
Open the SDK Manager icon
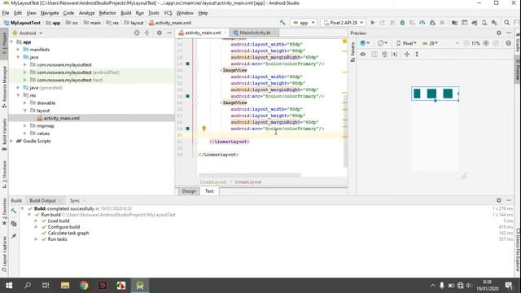[x=494, y=23]
